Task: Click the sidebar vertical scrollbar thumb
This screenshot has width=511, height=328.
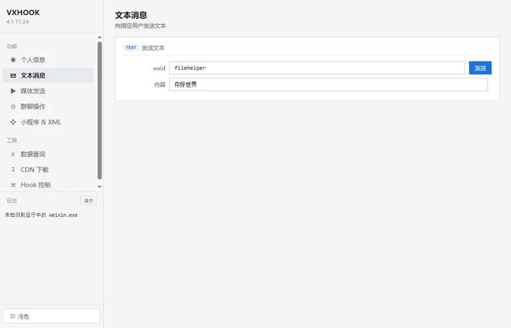Action: point(100,110)
